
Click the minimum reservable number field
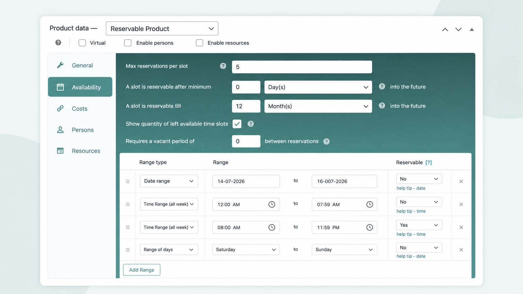pos(246,87)
